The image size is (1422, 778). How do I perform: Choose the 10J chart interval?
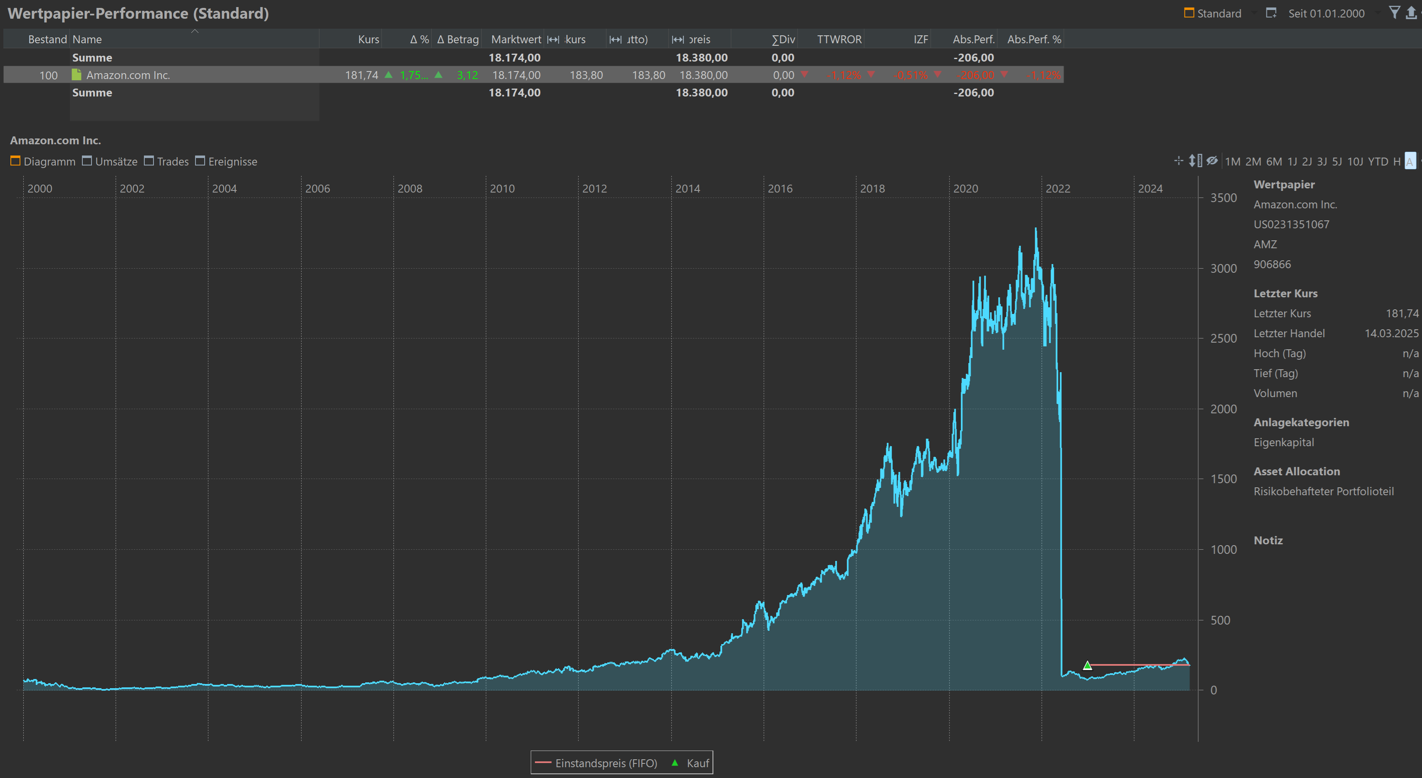pos(1355,161)
